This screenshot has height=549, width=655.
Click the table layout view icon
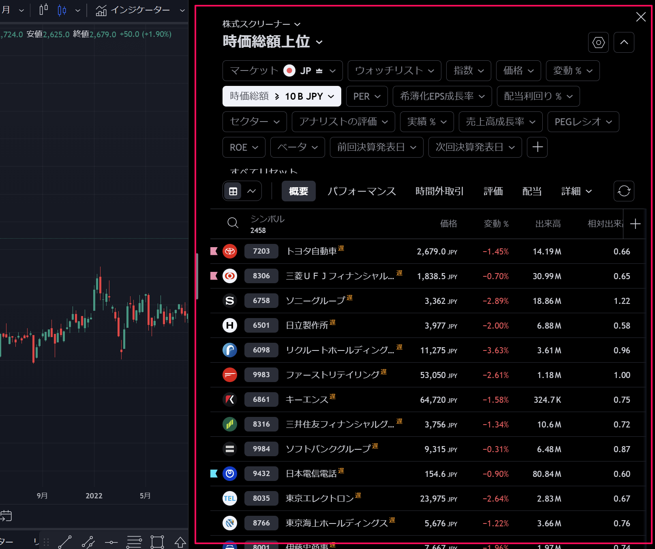tap(233, 191)
